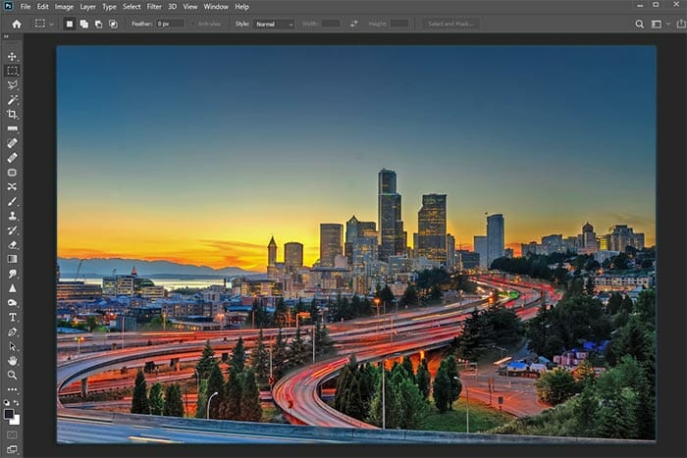This screenshot has height=458, width=687.
Task: Select the Rectangular Marquee tool in the toolbox
Action: 13,71
